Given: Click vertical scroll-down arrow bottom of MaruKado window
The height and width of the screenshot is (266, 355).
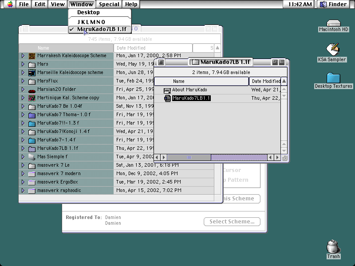Looking at the screenshot, I should pyautogui.click(x=284, y=150).
